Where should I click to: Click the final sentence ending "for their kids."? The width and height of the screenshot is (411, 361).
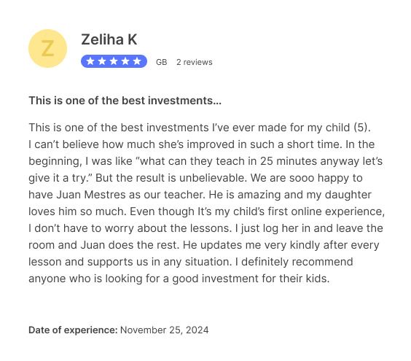[191, 271]
